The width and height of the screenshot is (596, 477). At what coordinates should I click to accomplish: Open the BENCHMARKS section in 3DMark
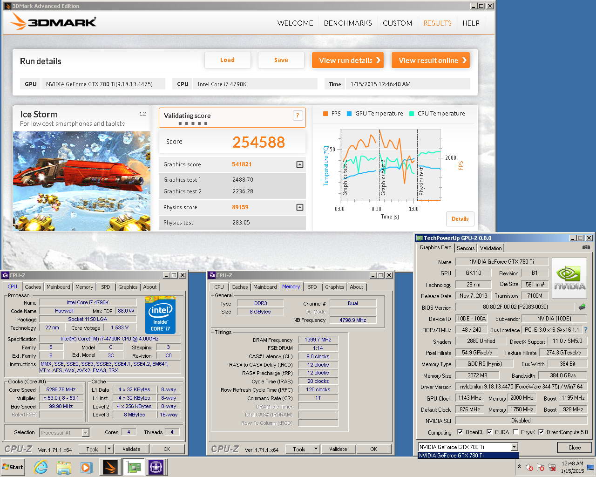(348, 23)
